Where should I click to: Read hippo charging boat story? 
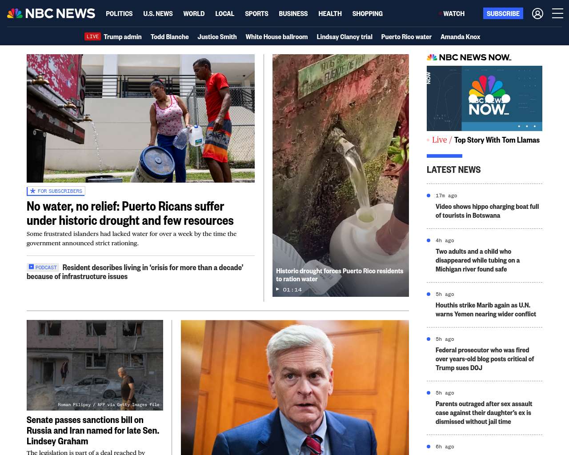(487, 211)
